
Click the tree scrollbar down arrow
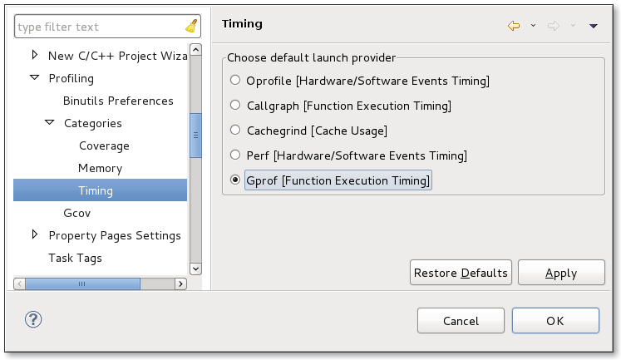point(195,269)
